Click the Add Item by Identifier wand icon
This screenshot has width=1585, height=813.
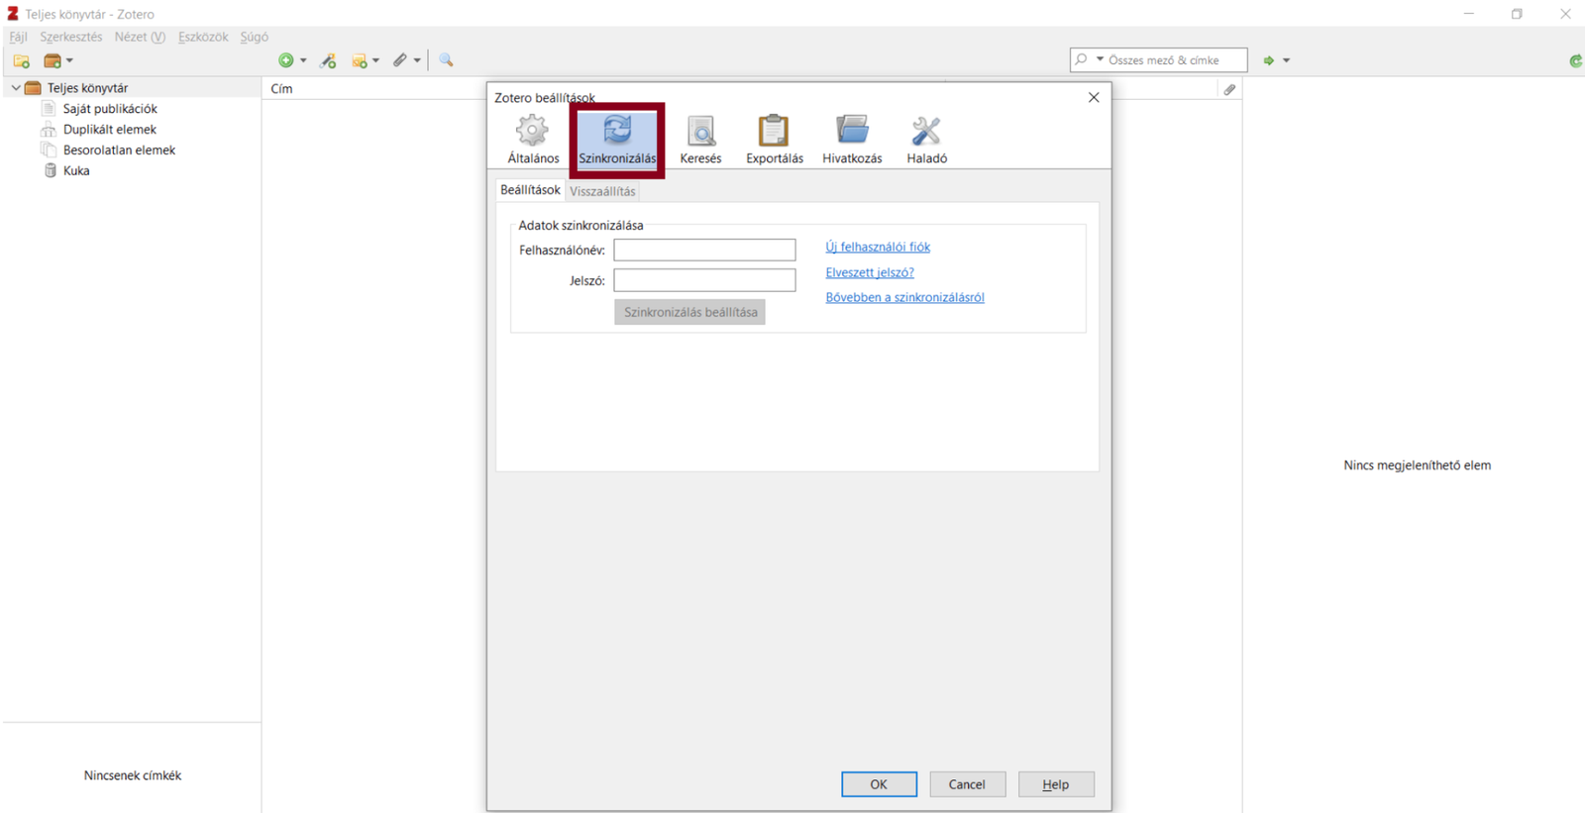(329, 60)
